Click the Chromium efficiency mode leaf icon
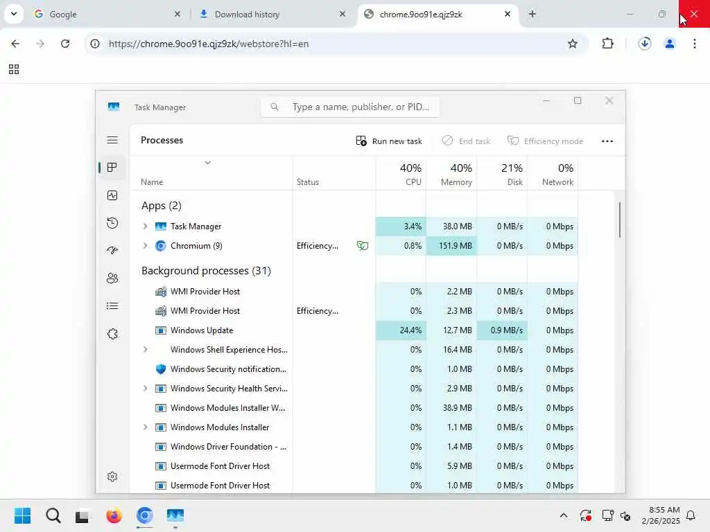The height and width of the screenshot is (532, 710). [x=362, y=246]
